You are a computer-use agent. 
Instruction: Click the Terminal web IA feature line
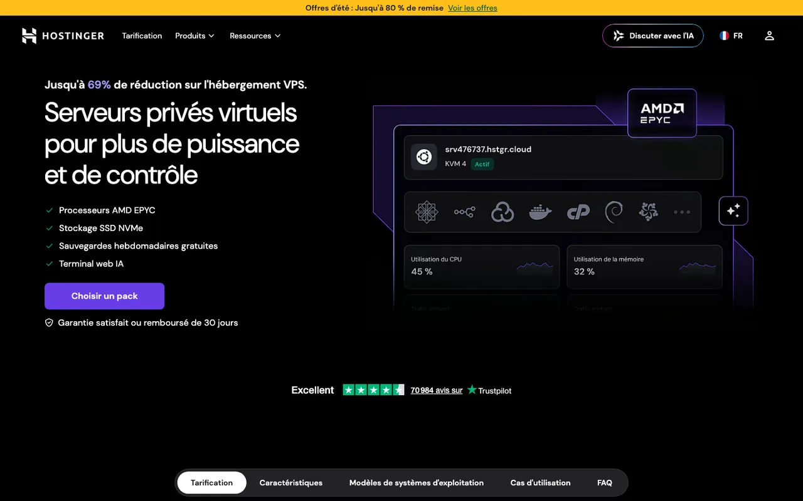(x=91, y=264)
